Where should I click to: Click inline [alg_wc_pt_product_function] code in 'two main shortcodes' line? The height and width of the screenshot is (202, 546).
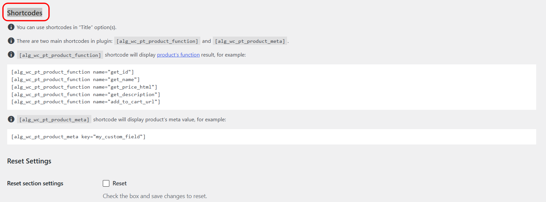[157, 41]
